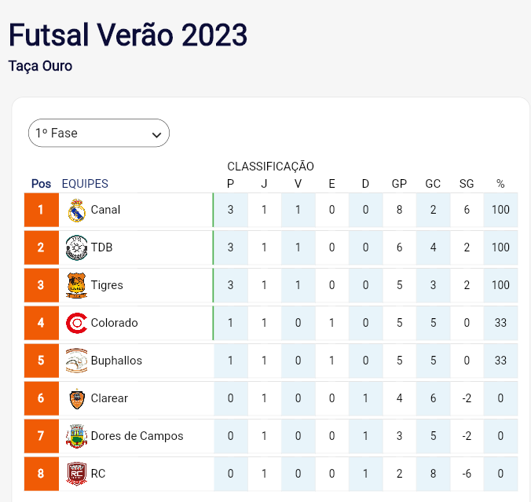Click the Canal team crest icon
The height and width of the screenshot is (502, 531).
(x=76, y=211)
